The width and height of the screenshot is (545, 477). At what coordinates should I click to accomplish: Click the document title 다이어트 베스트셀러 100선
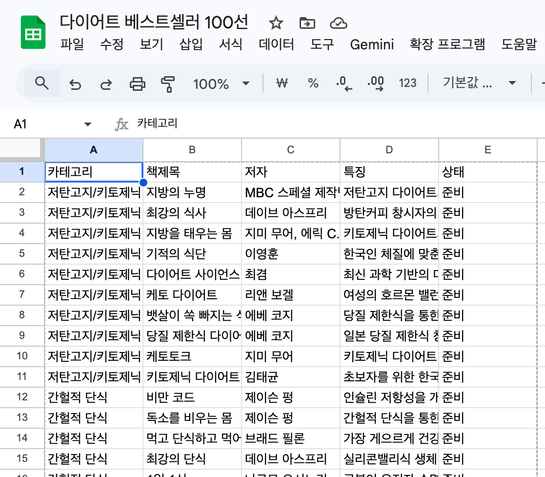coord(154,22)
